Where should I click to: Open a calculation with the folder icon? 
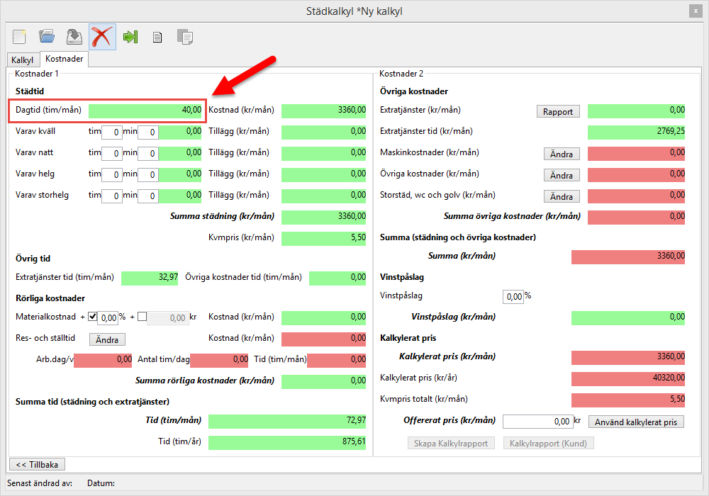[47, 37]
